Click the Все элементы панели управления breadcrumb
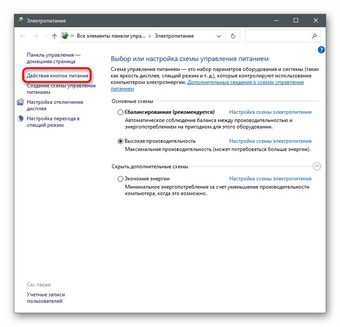 coord(111,36)
